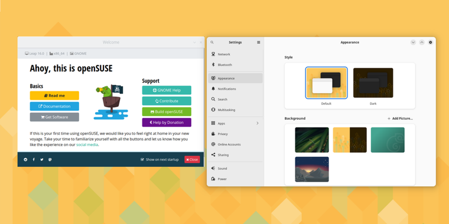
Task: Open the Notifications settings panel
Action: click(235, 88)
